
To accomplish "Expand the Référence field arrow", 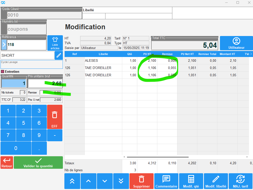I will click(4, 45).
